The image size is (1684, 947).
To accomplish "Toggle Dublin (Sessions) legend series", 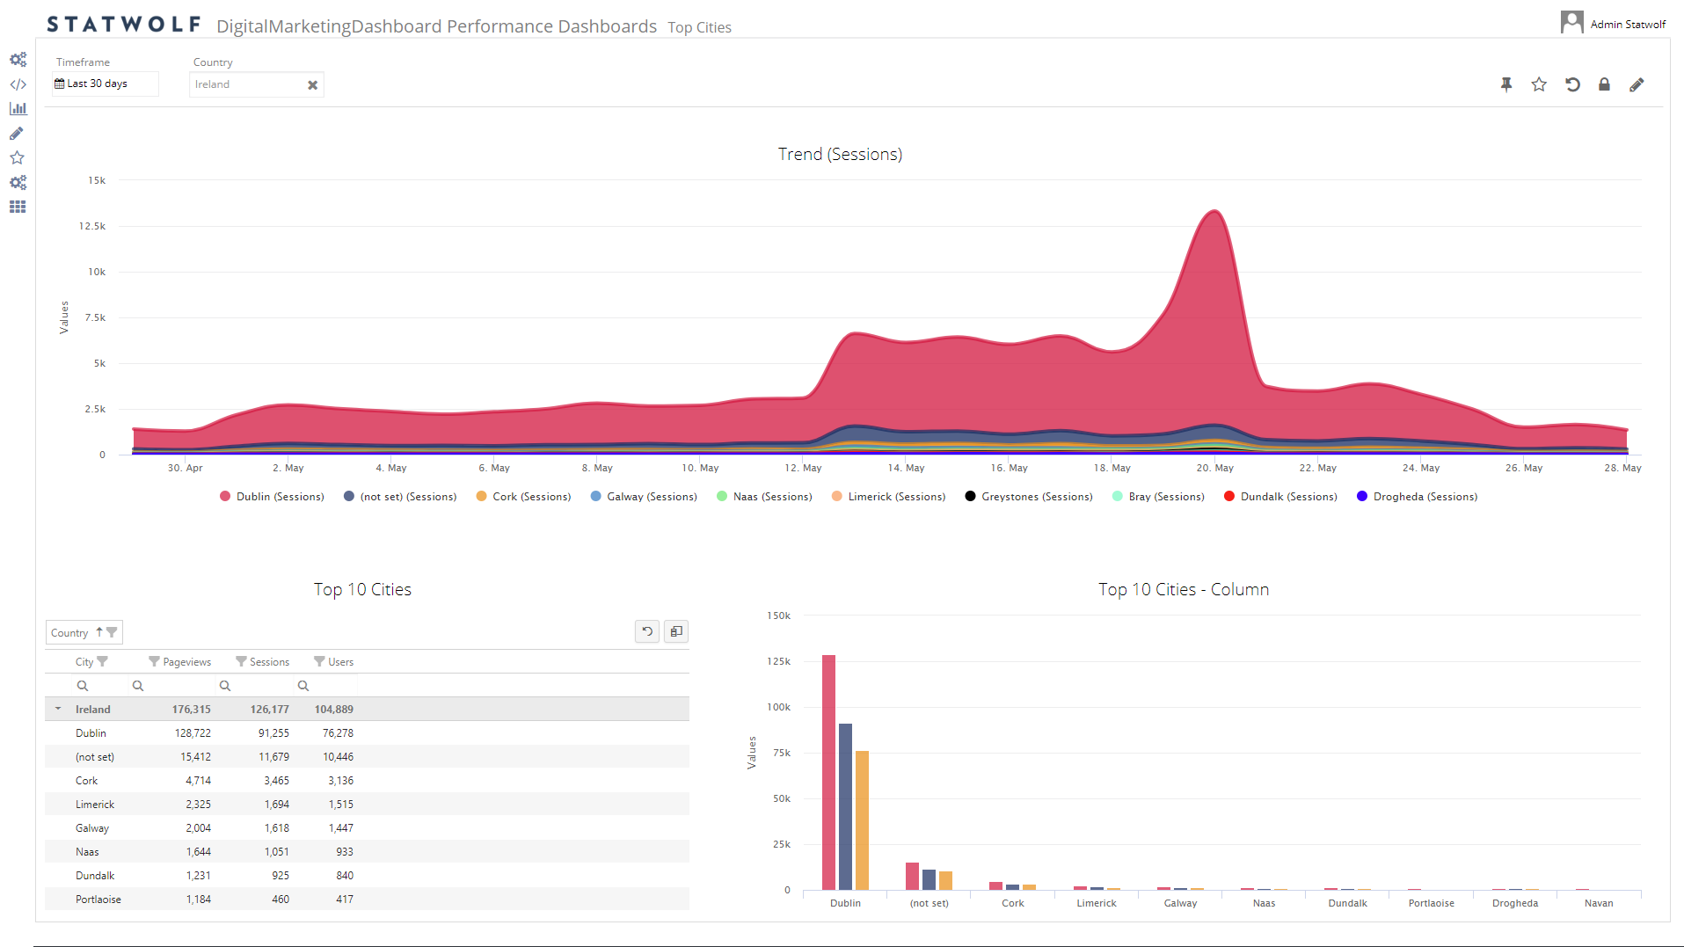I will click(x=272, y=497).
